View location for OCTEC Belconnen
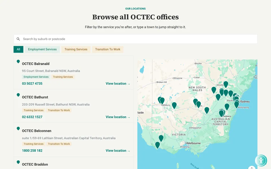The width and height of the screenshot is (271, 169). (x=118, y=150)
